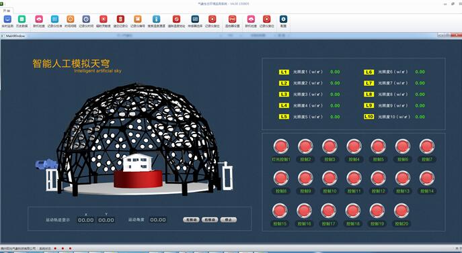Open the blue real-time monitoring icon

(7, 19)
